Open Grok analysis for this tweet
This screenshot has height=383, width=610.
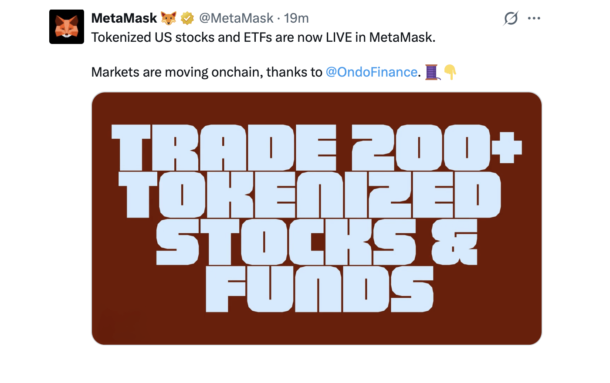click(511, 18)
